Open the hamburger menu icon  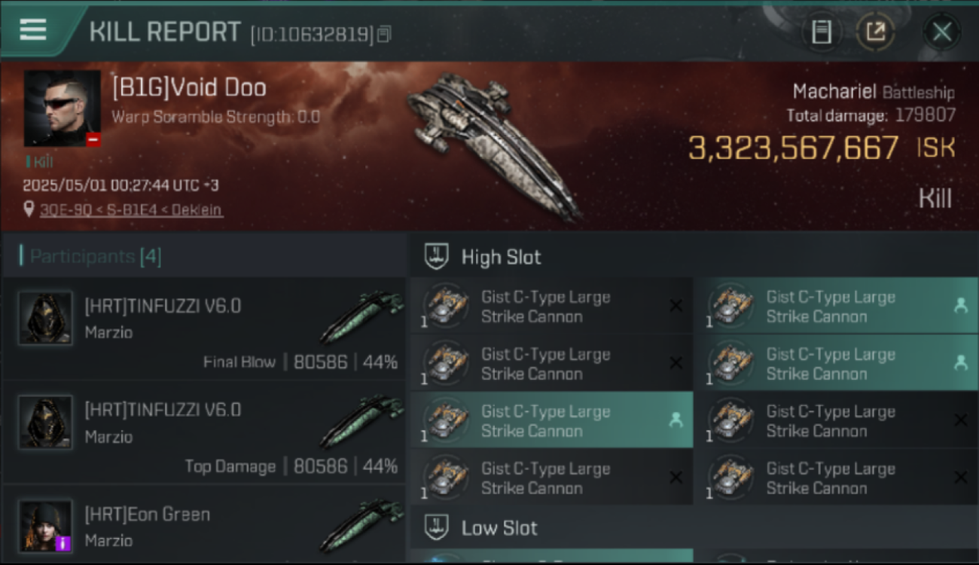(x=33, y=29)
